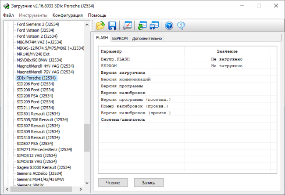Open the Файл menu
This screenshot has height=195, width=285.
tap(8, 15)
